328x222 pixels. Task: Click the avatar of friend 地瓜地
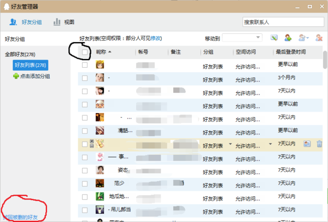(x=100, y=196)
